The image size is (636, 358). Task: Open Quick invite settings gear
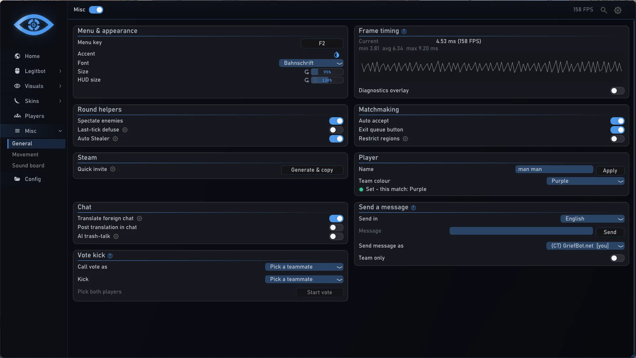coord(113,169)
